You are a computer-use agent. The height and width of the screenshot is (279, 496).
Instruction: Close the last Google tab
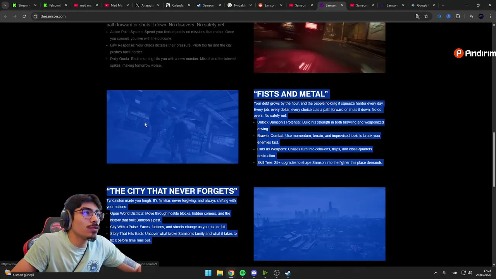(434, 5)
